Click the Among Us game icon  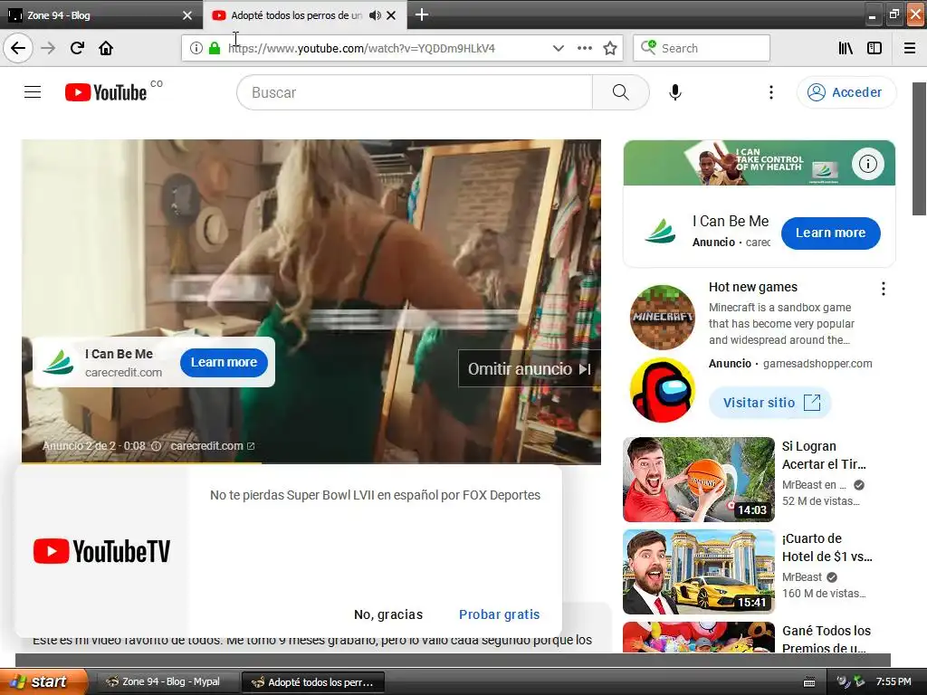coord(662,390)
